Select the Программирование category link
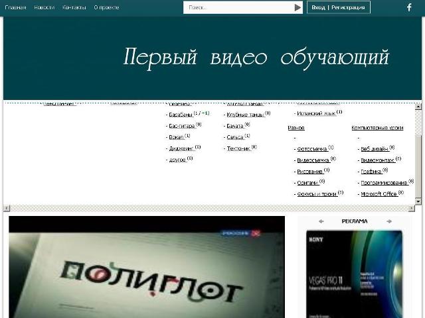 (x=383, y=182)
